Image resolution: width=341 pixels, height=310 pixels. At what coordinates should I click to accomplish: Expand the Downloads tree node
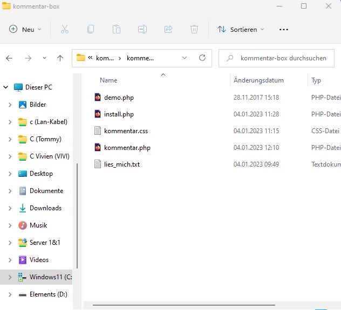click(x=10, y=208)
